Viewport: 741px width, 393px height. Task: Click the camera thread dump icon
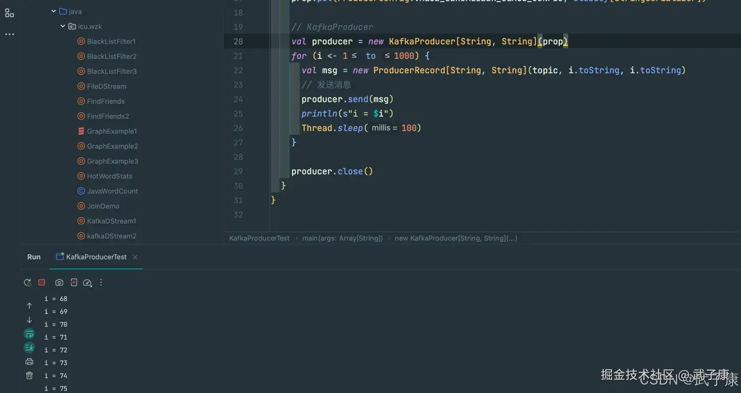click(59, 283)
